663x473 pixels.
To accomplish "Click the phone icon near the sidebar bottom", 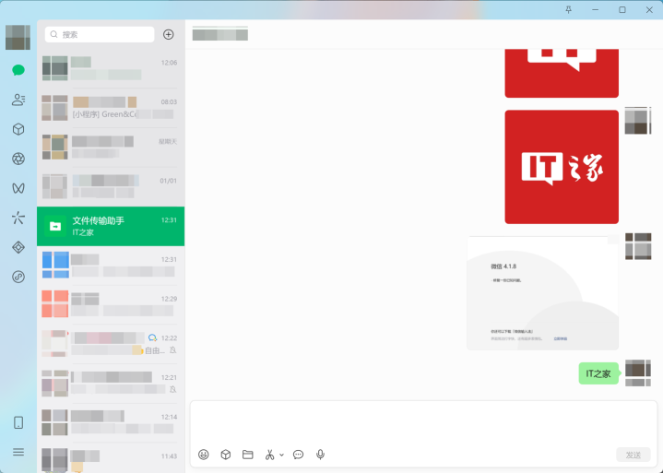I will point(18,422).
